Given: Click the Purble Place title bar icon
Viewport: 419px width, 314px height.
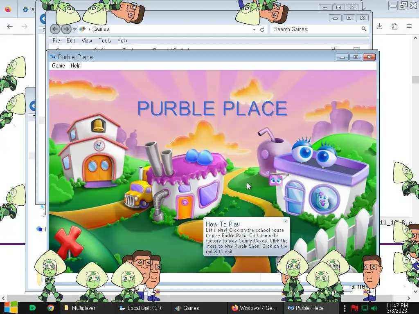Looking at the screenshot, I should pyautogui.click(x=53, y=57).
